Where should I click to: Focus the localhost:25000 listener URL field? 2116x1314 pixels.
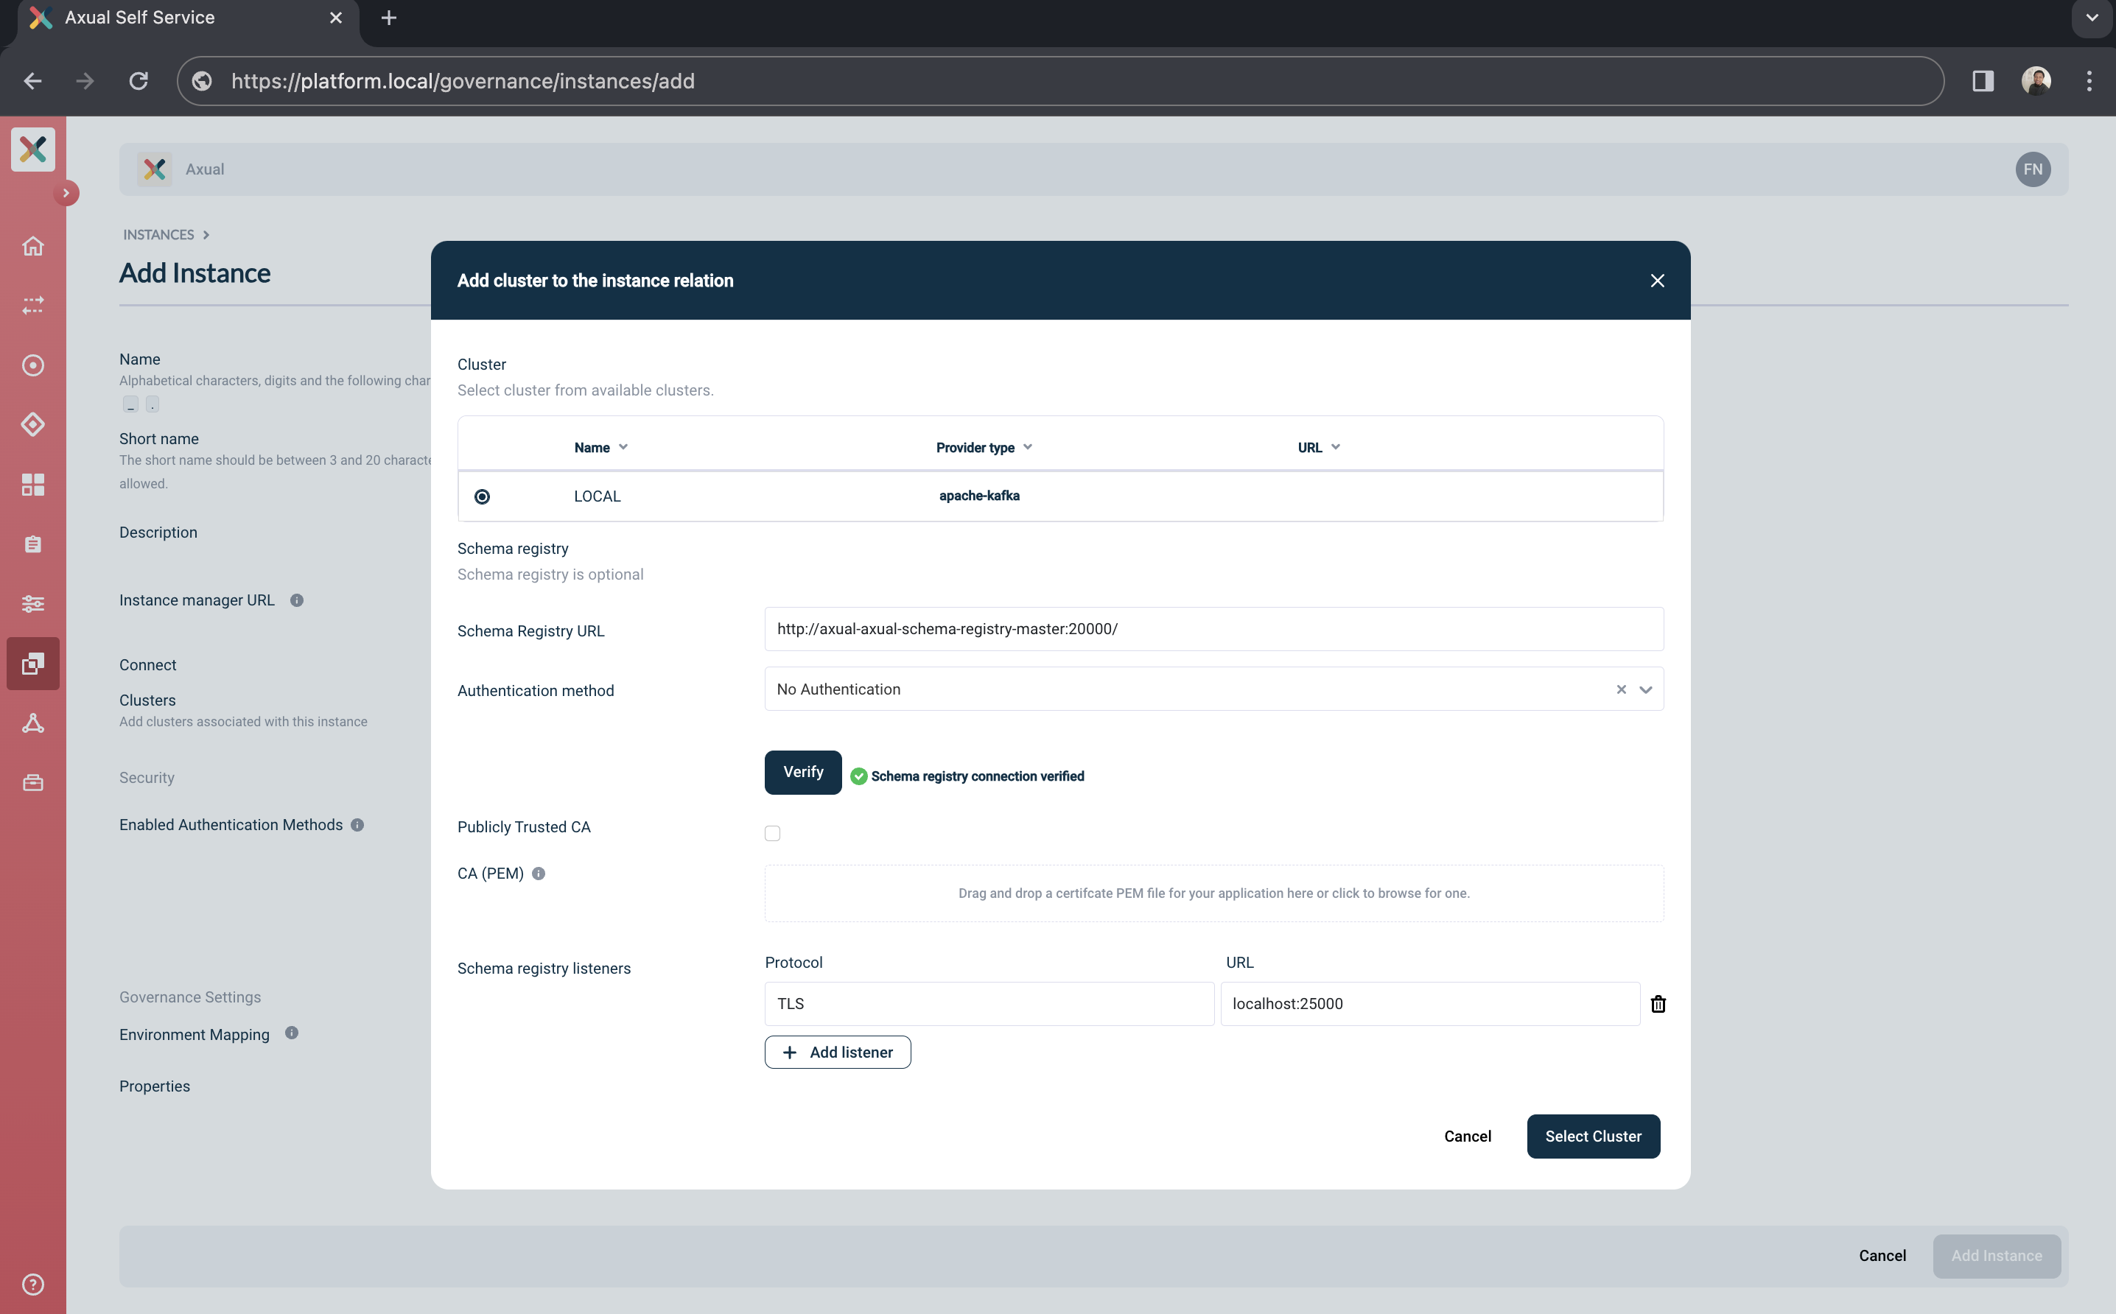tap(1429, 1004)
